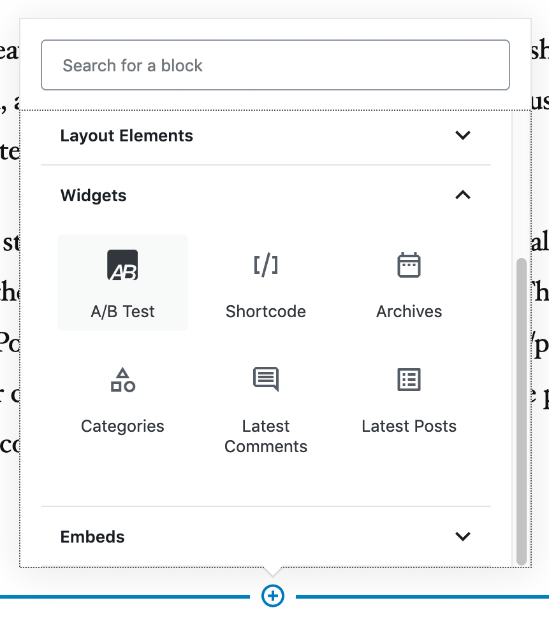Click the A/B Test label
This screenshot has height=619, width=549.
tap(122, 311)
